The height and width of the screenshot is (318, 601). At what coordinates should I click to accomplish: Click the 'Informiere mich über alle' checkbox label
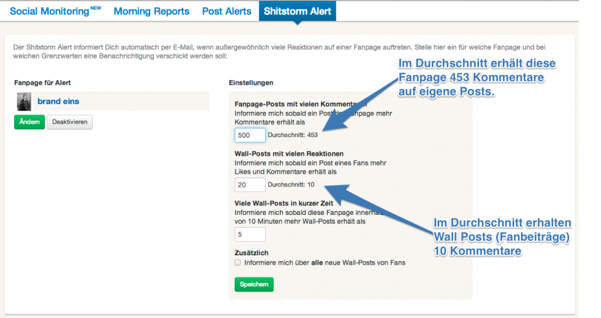[325, 263]
